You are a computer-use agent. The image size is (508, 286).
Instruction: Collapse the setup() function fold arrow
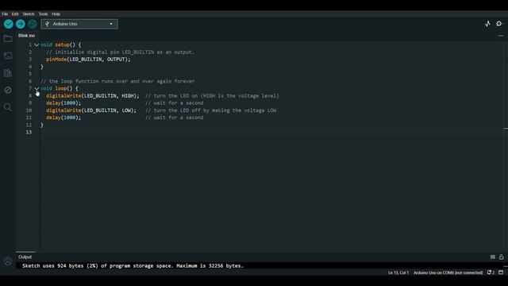(37, 45)
